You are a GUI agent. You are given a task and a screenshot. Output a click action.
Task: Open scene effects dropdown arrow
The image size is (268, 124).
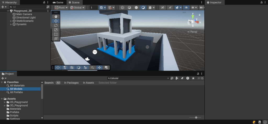point(181,8)
